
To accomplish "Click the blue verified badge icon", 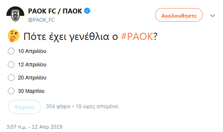I will (x=87, y=11).
